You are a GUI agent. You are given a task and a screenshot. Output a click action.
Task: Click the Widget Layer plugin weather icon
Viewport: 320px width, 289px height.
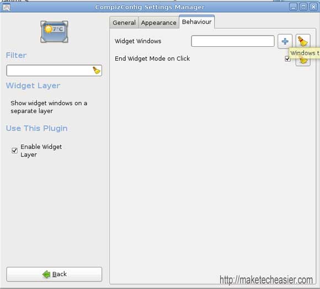pos(54,32)
